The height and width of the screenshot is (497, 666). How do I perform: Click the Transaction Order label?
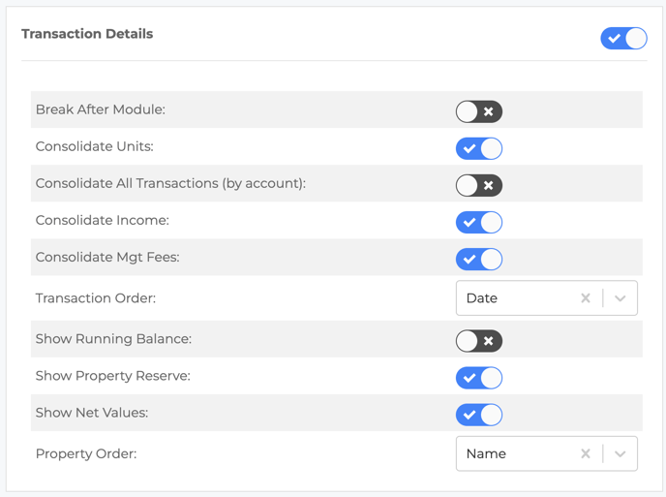coord(96,298)
